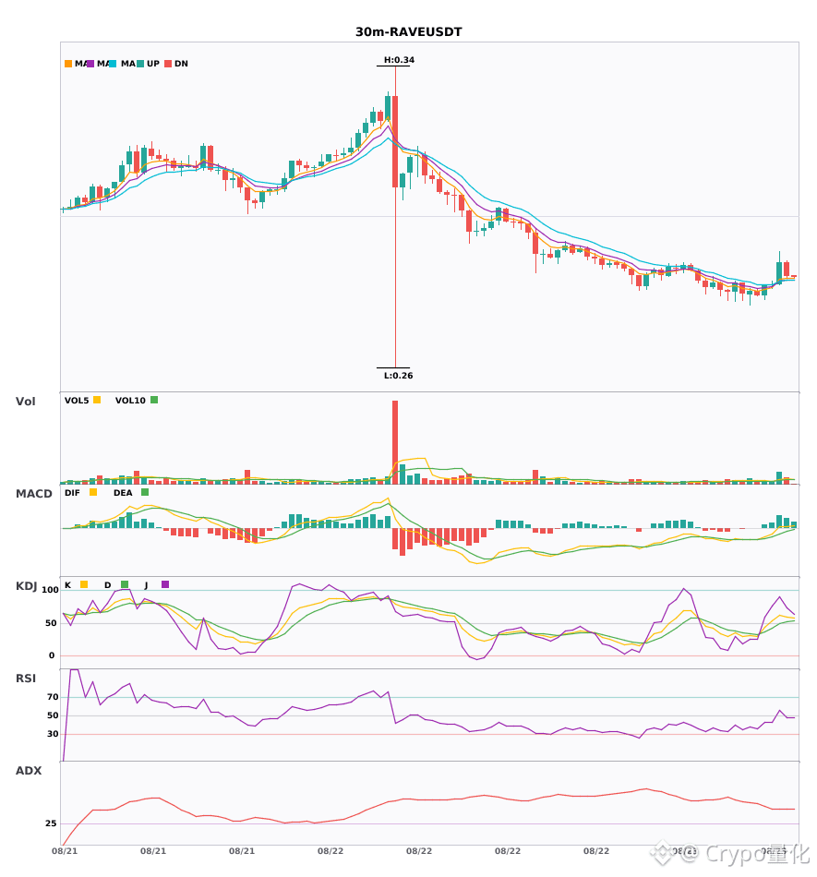Select the 30m-RAVEUSDT chart title
This screenshot has height=877, width=817.
(409, 32)
